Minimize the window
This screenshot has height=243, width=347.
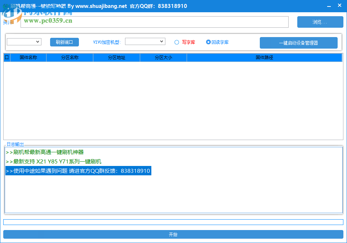[329, 6]
